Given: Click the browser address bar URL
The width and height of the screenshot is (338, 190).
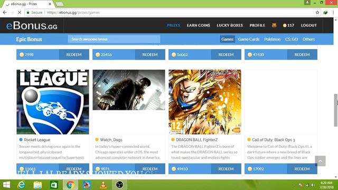Looking at the screenshot, I should click(73, 13).
